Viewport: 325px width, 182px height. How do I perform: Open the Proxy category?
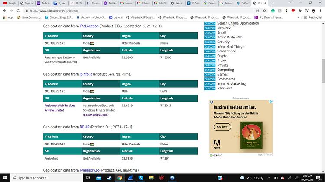[x=221, y=61]
